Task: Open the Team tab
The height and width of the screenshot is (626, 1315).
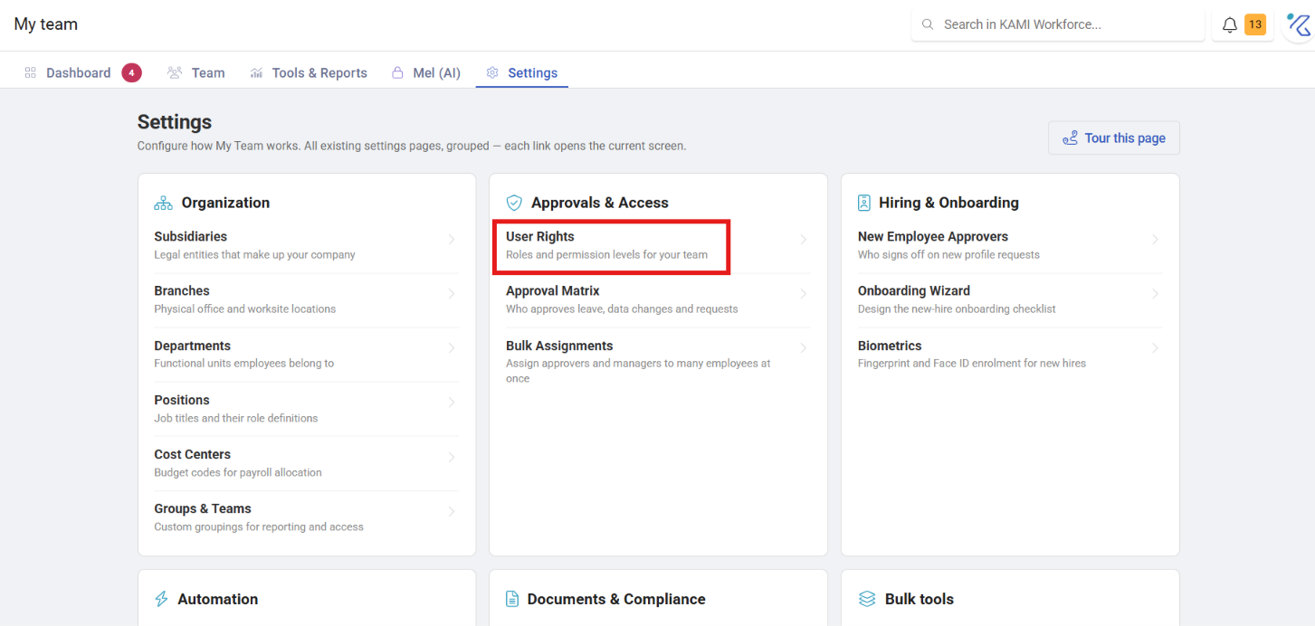Action: 196,72
